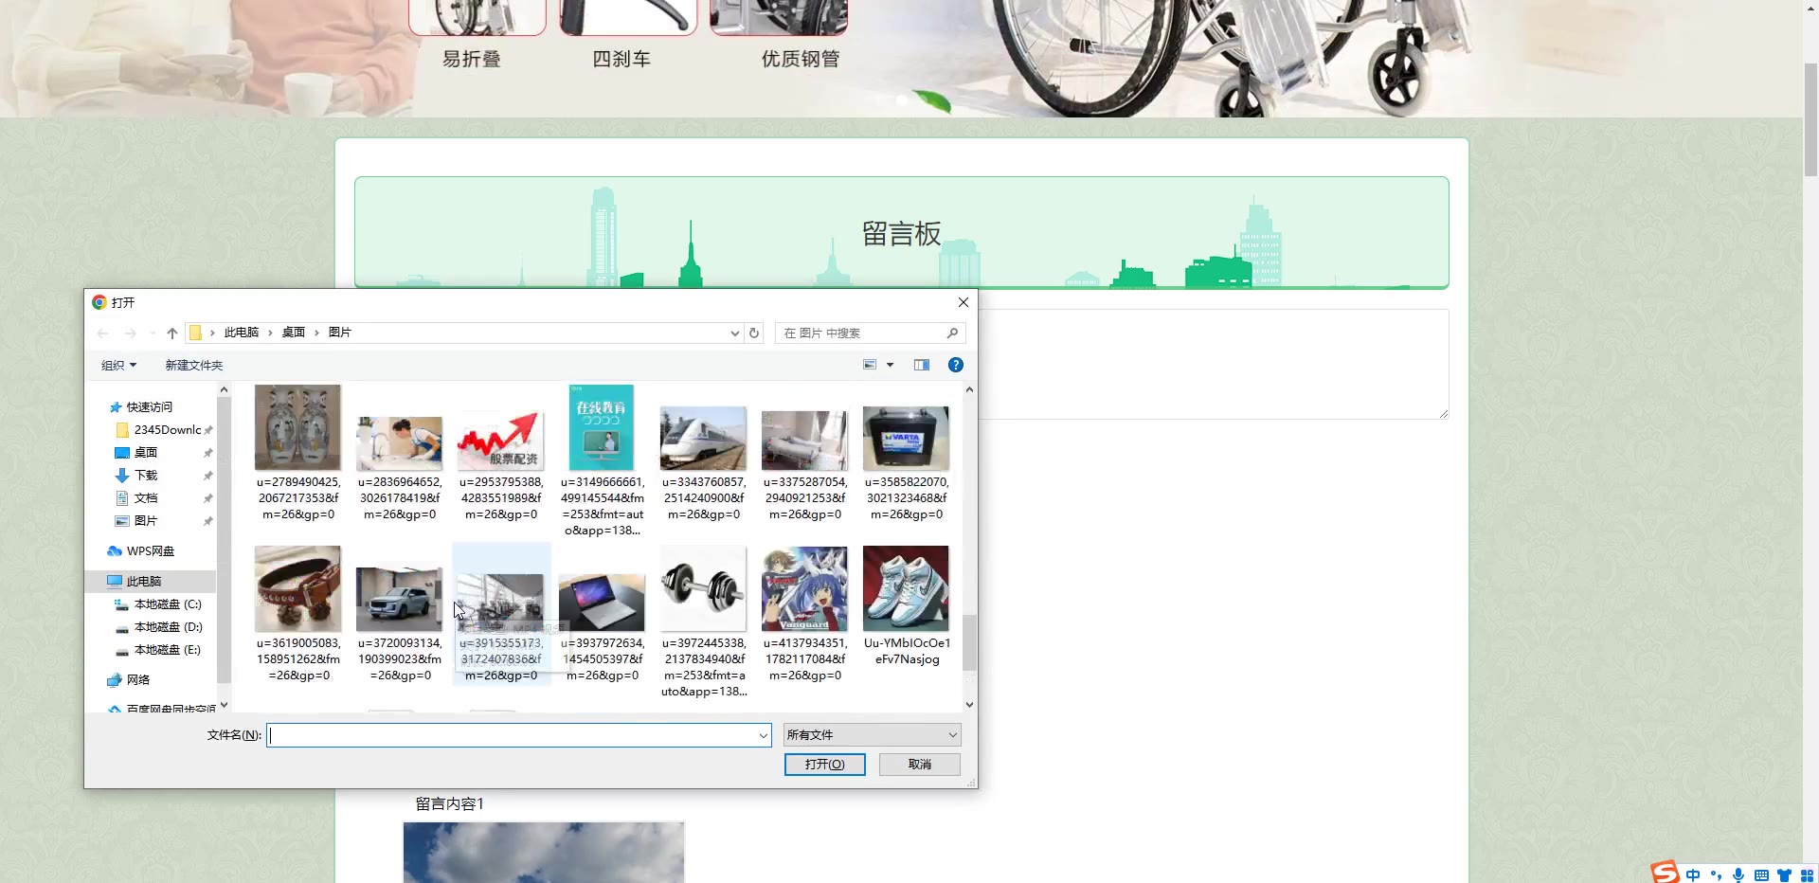This screenshot has width=1819, height=883.
Task: Change view layout icon
Action: [870, 365]
